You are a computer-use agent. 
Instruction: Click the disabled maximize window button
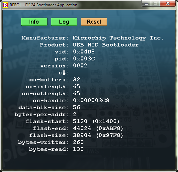point(155,4)
